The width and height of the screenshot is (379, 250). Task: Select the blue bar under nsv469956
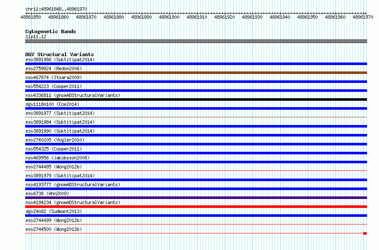pyautogui.click(x=196, y=162)
